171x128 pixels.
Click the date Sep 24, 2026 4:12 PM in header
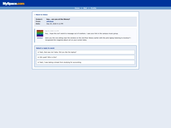point(55,24)
